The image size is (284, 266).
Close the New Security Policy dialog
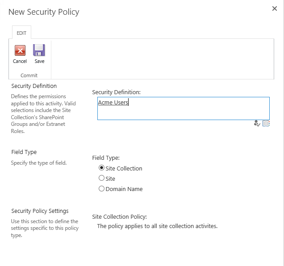[275, 8]
